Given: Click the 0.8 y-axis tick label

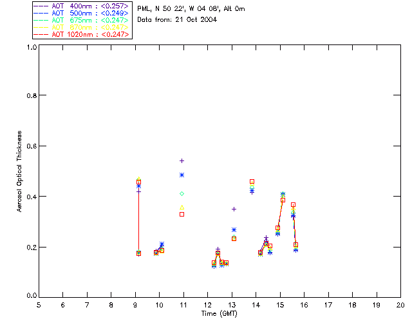Looking at the screenshot, I should point(32,95).
